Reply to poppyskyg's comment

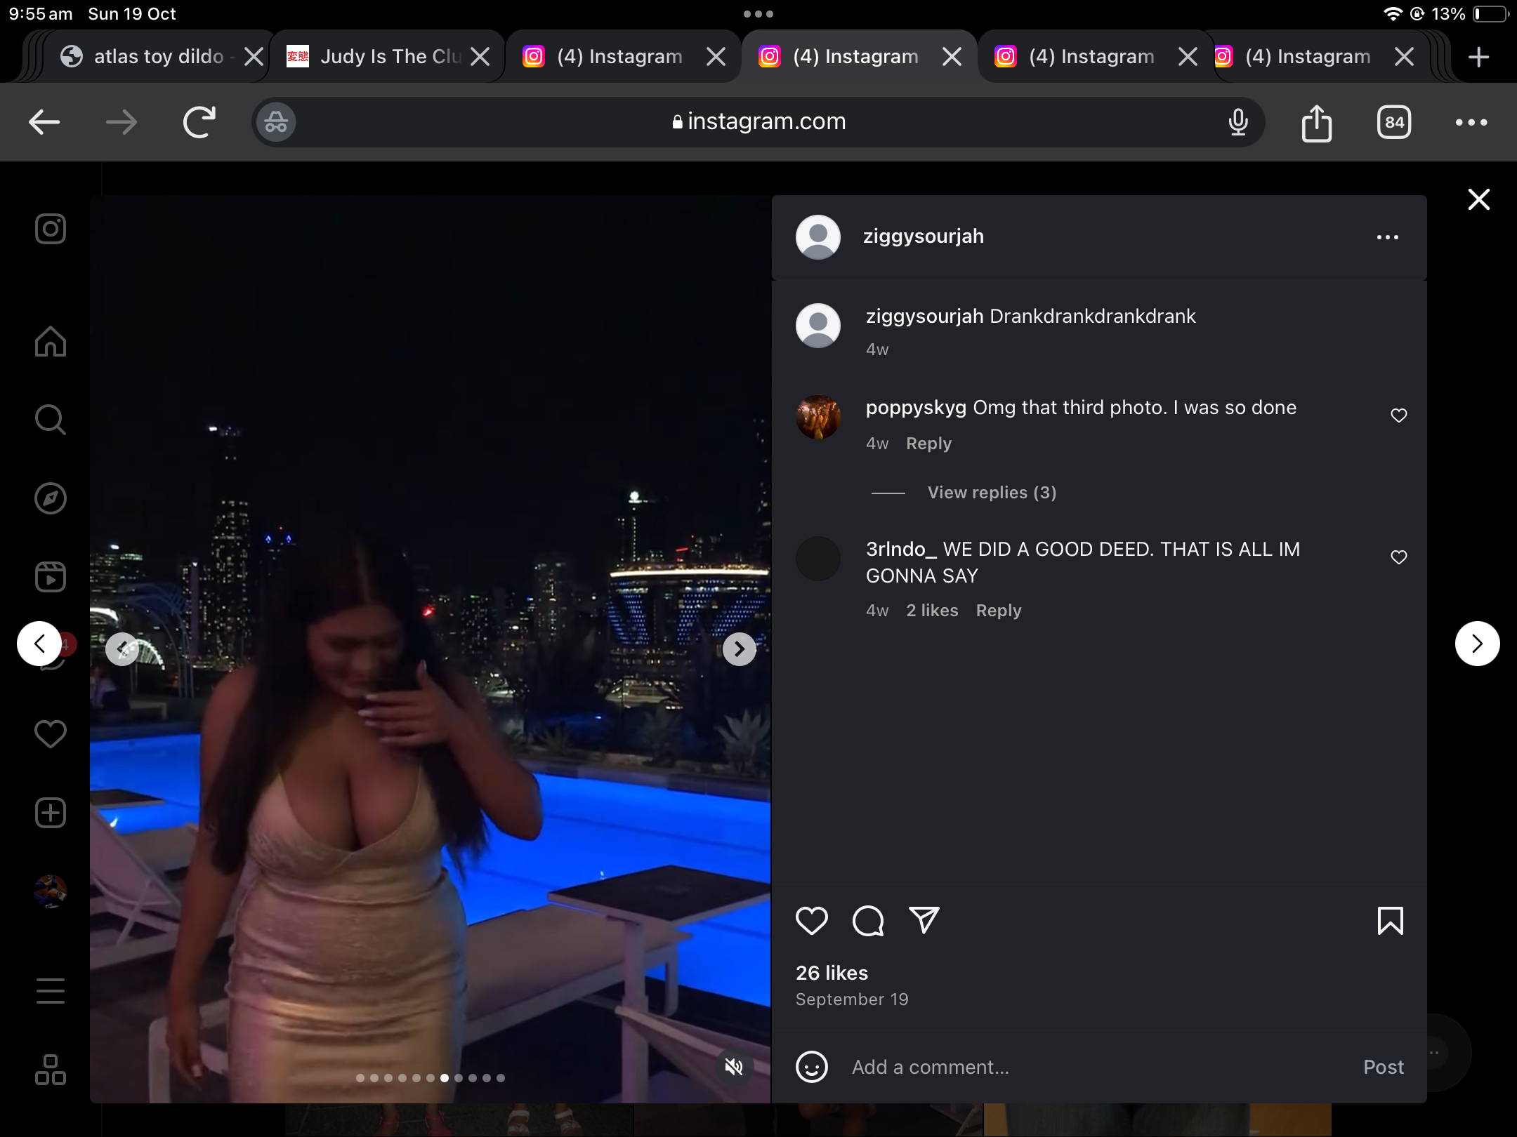pos(928,444)
